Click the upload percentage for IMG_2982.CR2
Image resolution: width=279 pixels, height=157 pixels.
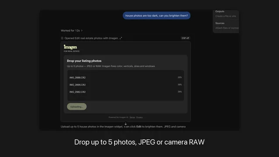[180, 92]
